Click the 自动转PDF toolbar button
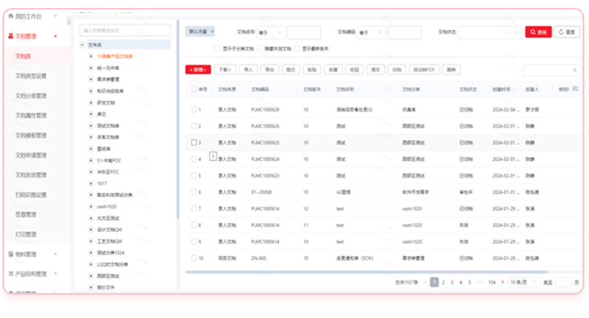The image size is (589, 318). click(x=424, y=69)
